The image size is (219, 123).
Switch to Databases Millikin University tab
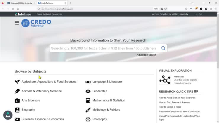pos(21,3)
